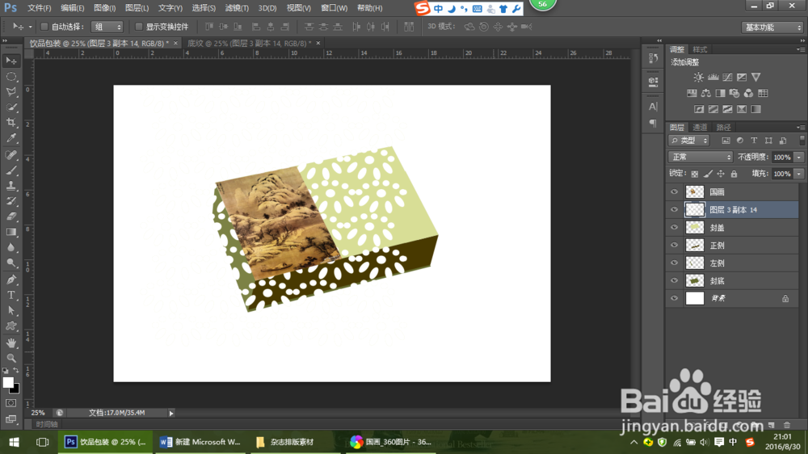The image size is (808, 454).
Task: Open the Adjustments panel options menu
Action: 800,49
